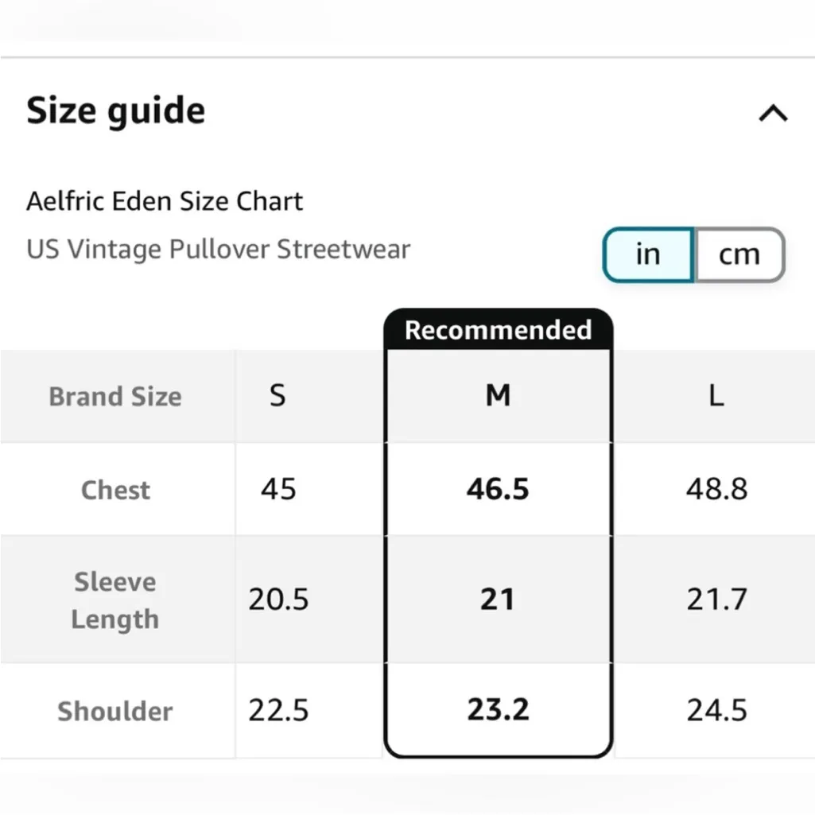Click the large chest value 48.8

coord(716,489)
